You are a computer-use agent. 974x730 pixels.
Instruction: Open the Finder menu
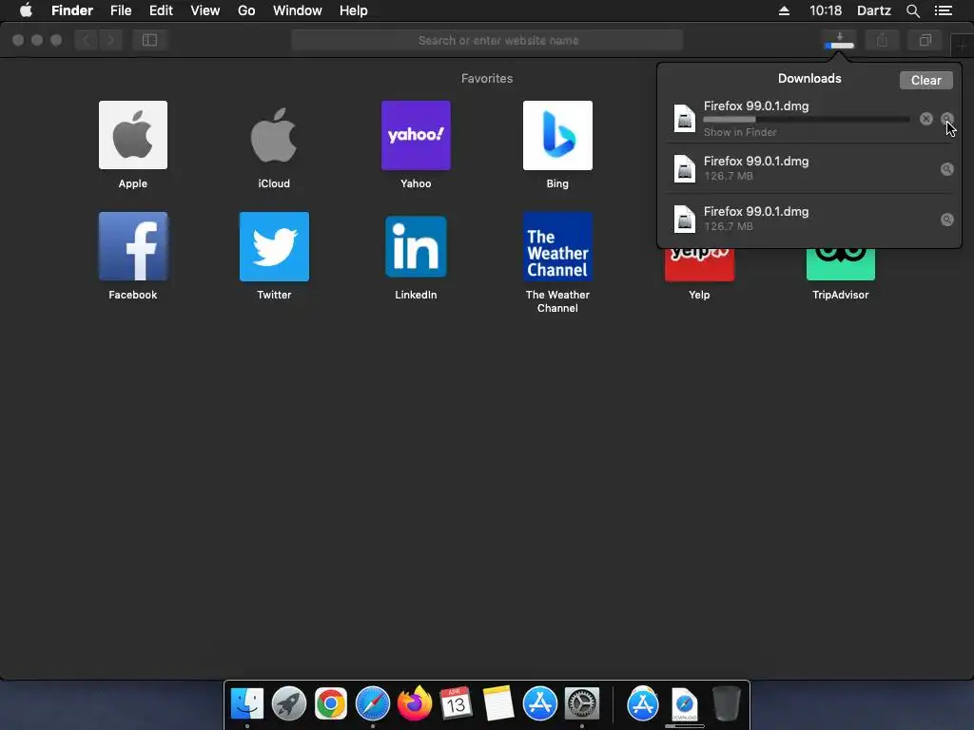point(72,10)
